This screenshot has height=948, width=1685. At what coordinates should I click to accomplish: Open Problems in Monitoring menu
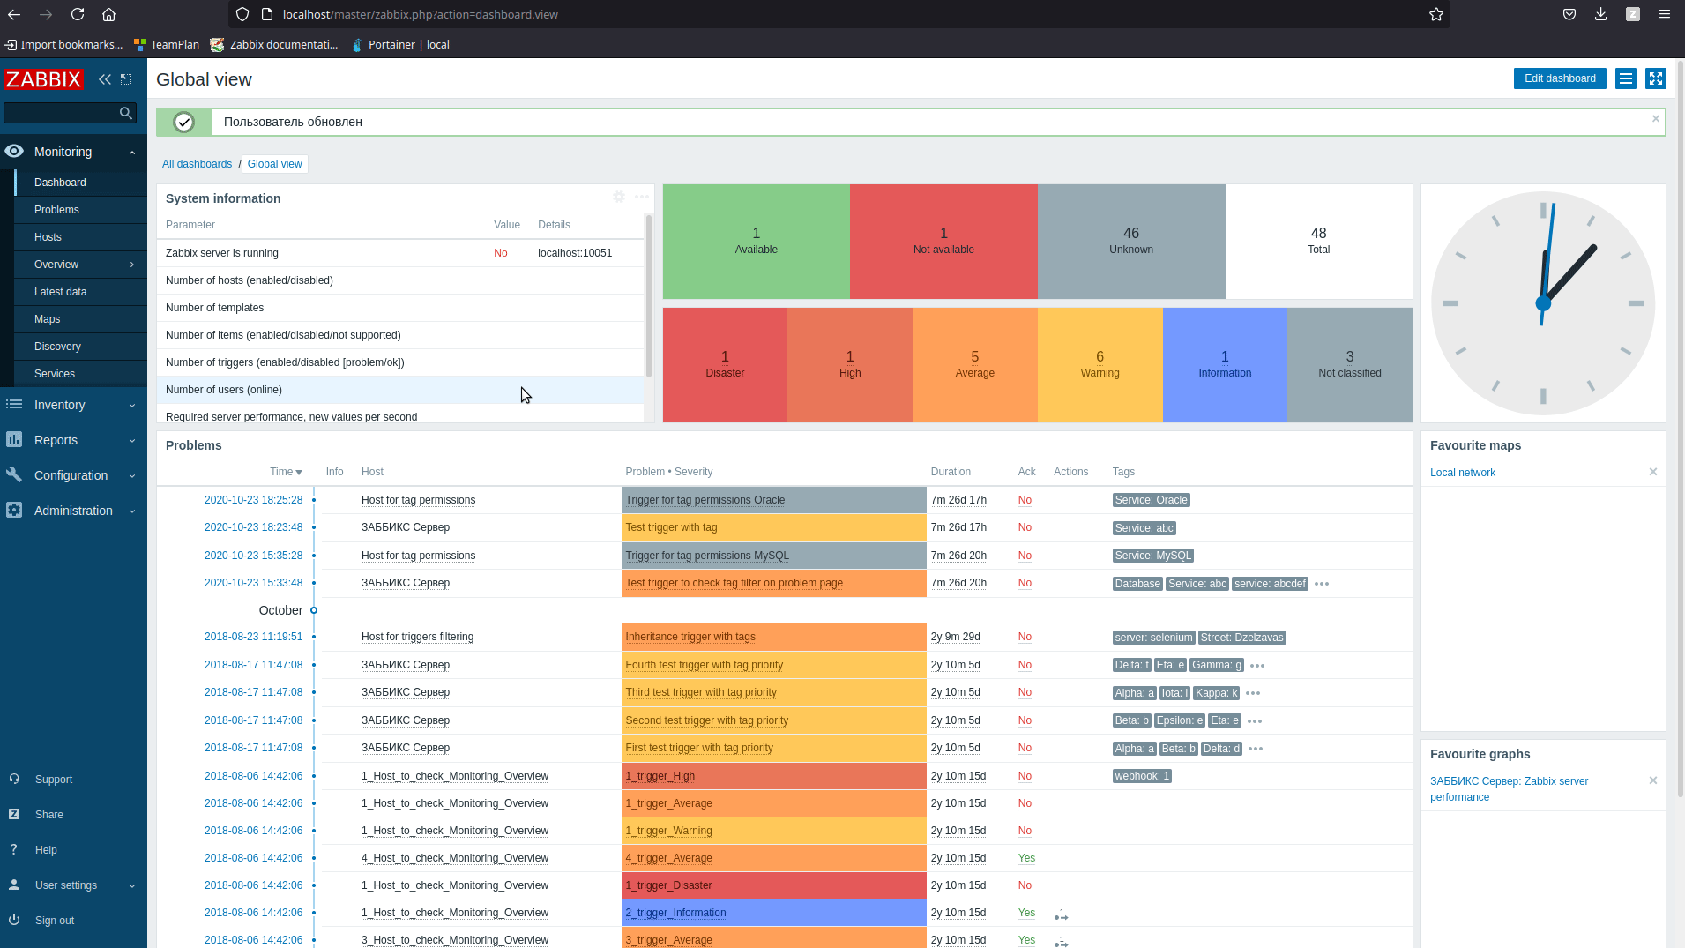[56, 210]
